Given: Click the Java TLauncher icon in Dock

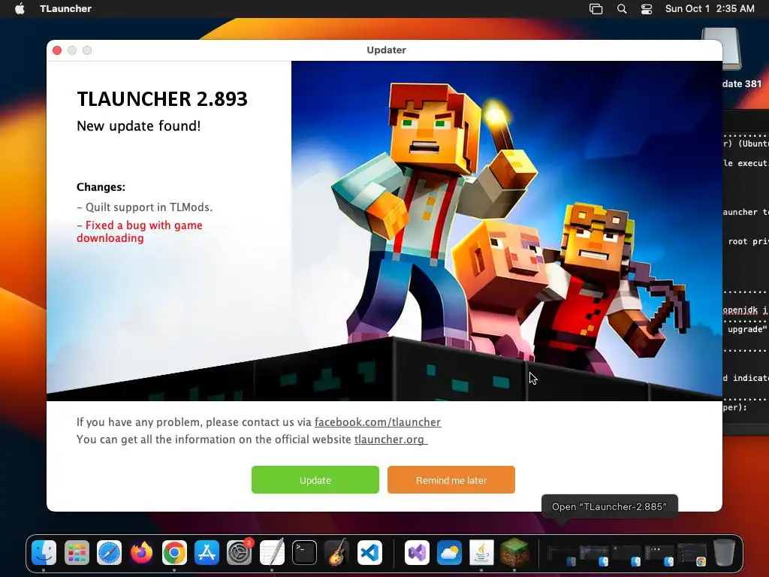Looking at the screenshot, I should coord(481,553).
